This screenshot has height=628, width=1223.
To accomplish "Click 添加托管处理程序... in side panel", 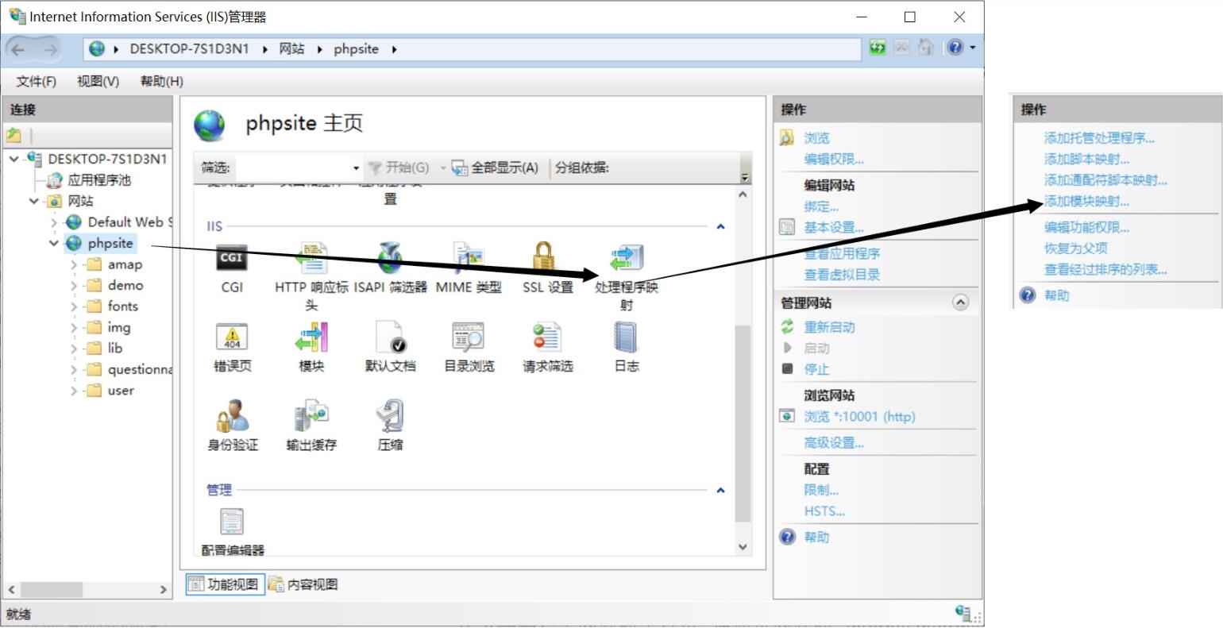I will tap(1099, 138).
